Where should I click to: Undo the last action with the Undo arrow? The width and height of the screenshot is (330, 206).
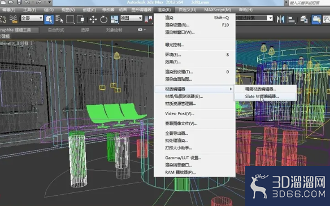click(x=27, y=2)
